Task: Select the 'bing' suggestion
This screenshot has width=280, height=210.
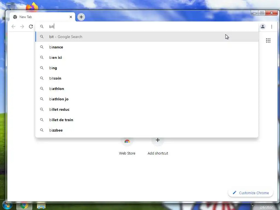Action: (147, 68)
